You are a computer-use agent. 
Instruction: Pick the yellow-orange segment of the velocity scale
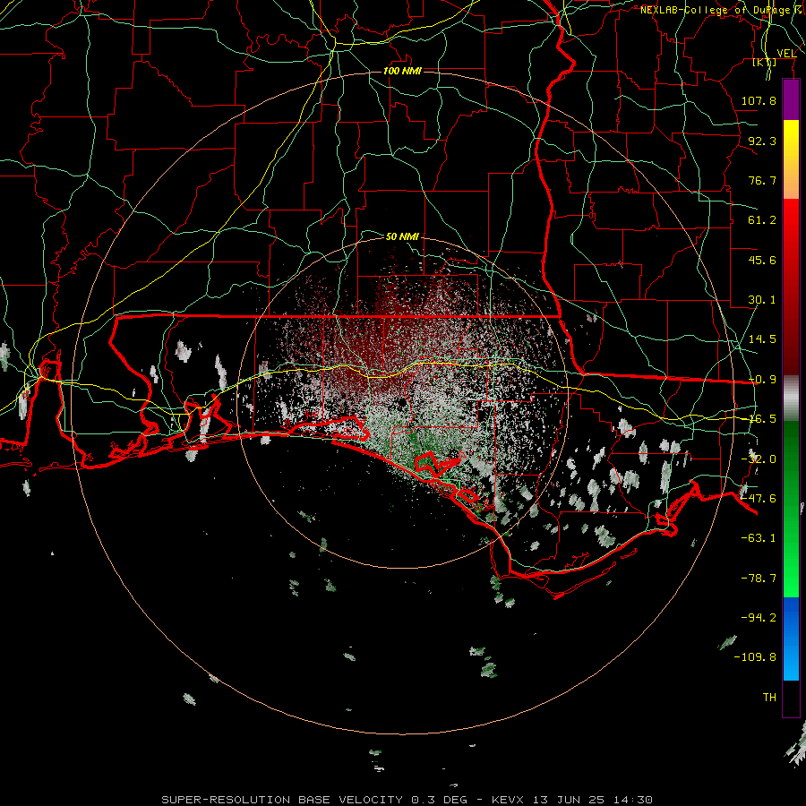791,159
